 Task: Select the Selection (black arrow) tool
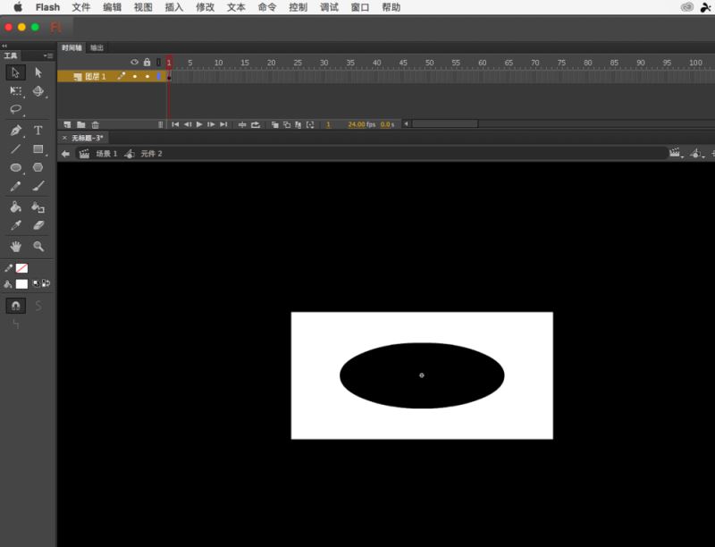(15, 72)
